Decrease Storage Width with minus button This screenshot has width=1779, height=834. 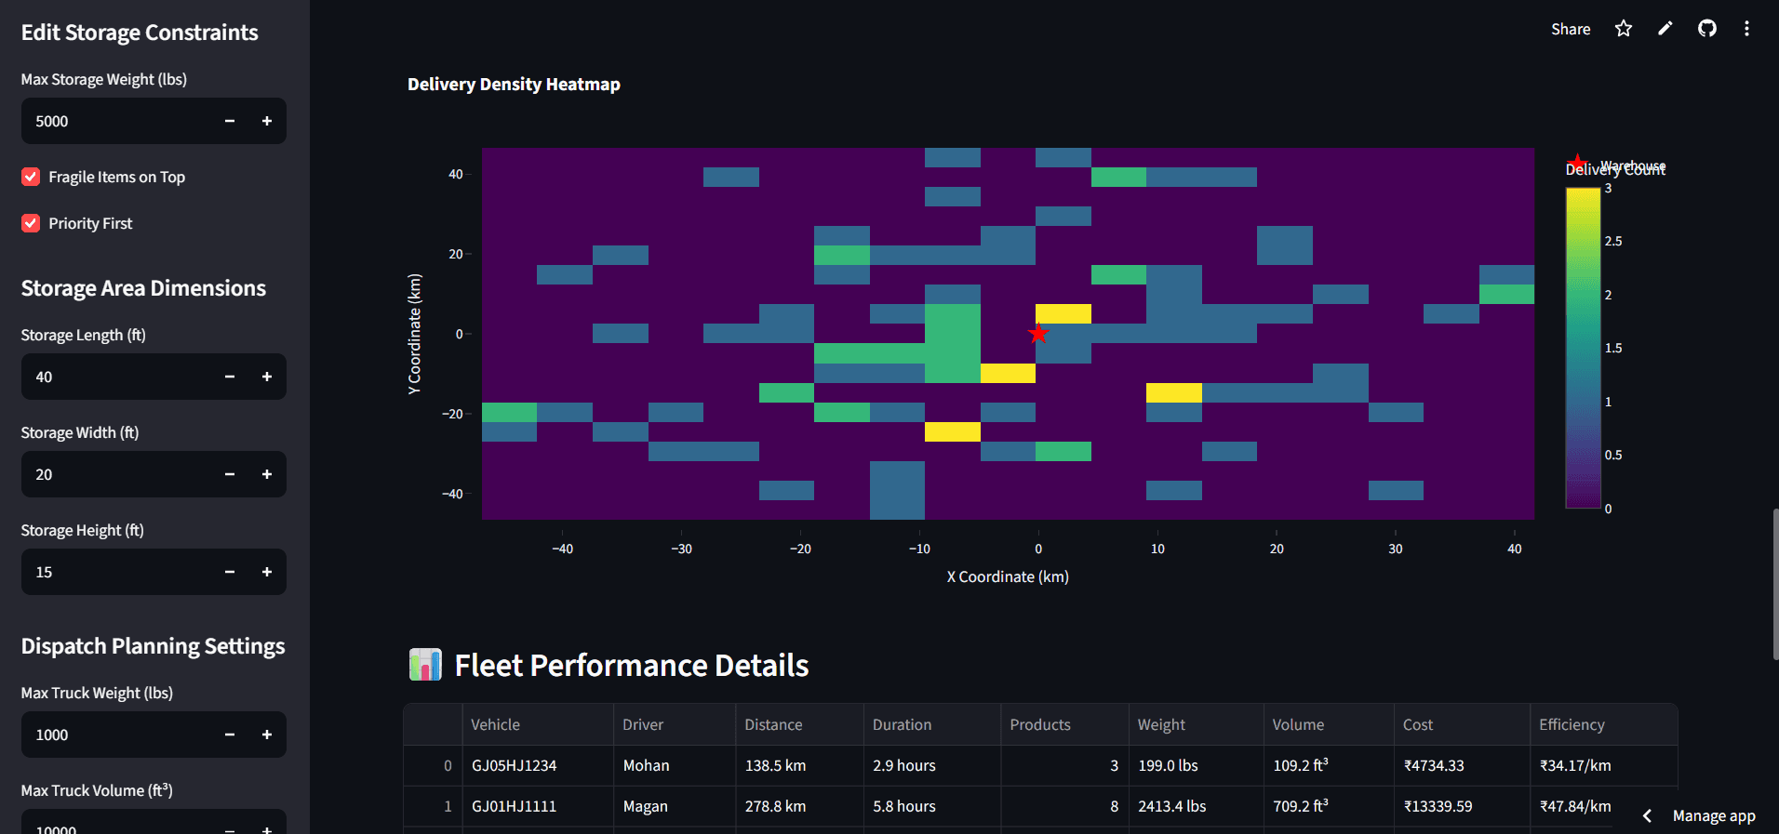click(x=230, y=474)
